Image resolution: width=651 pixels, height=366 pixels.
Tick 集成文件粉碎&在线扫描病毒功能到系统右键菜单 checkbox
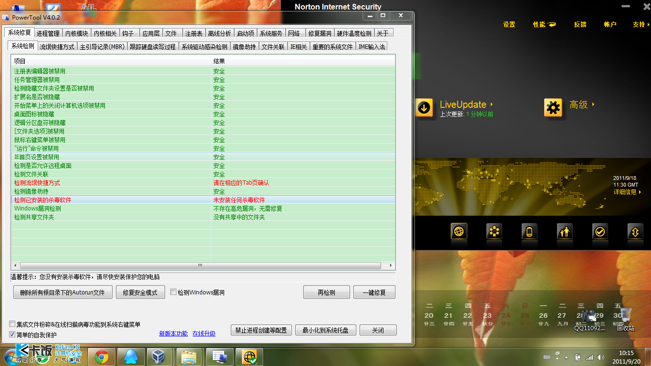click(12, 324)
